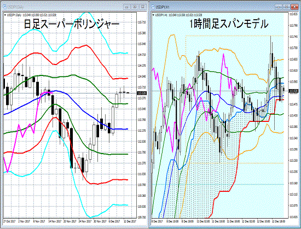Click the 12 Dec 18:00 time label

tap(279, 221)
